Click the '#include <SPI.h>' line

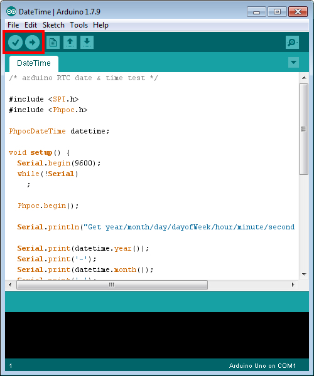pyautogui.click(x=44, y=99)
